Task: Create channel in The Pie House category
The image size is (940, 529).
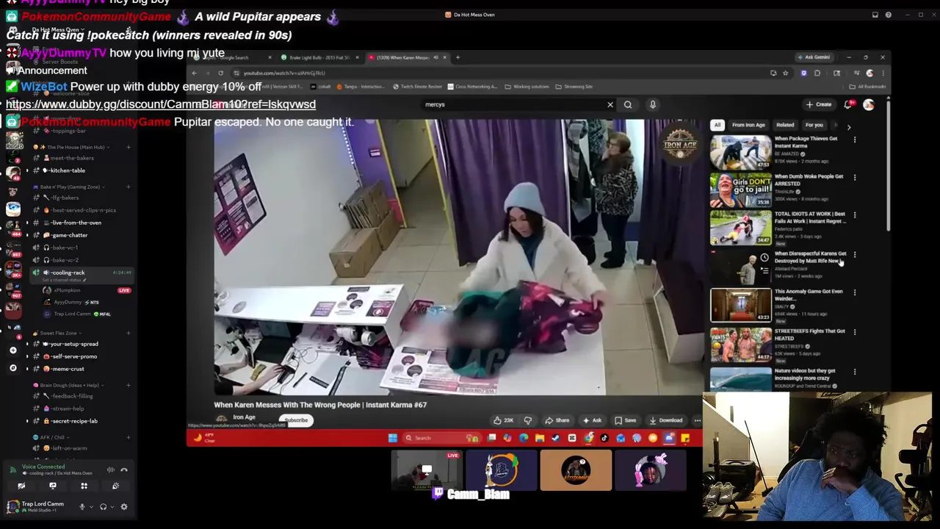Action: pos(128,147)
